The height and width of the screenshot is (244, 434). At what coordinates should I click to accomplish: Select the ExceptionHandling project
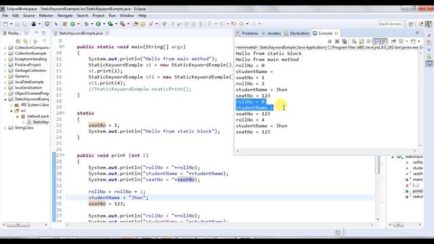pyautogui.click(x=31, y=59)
